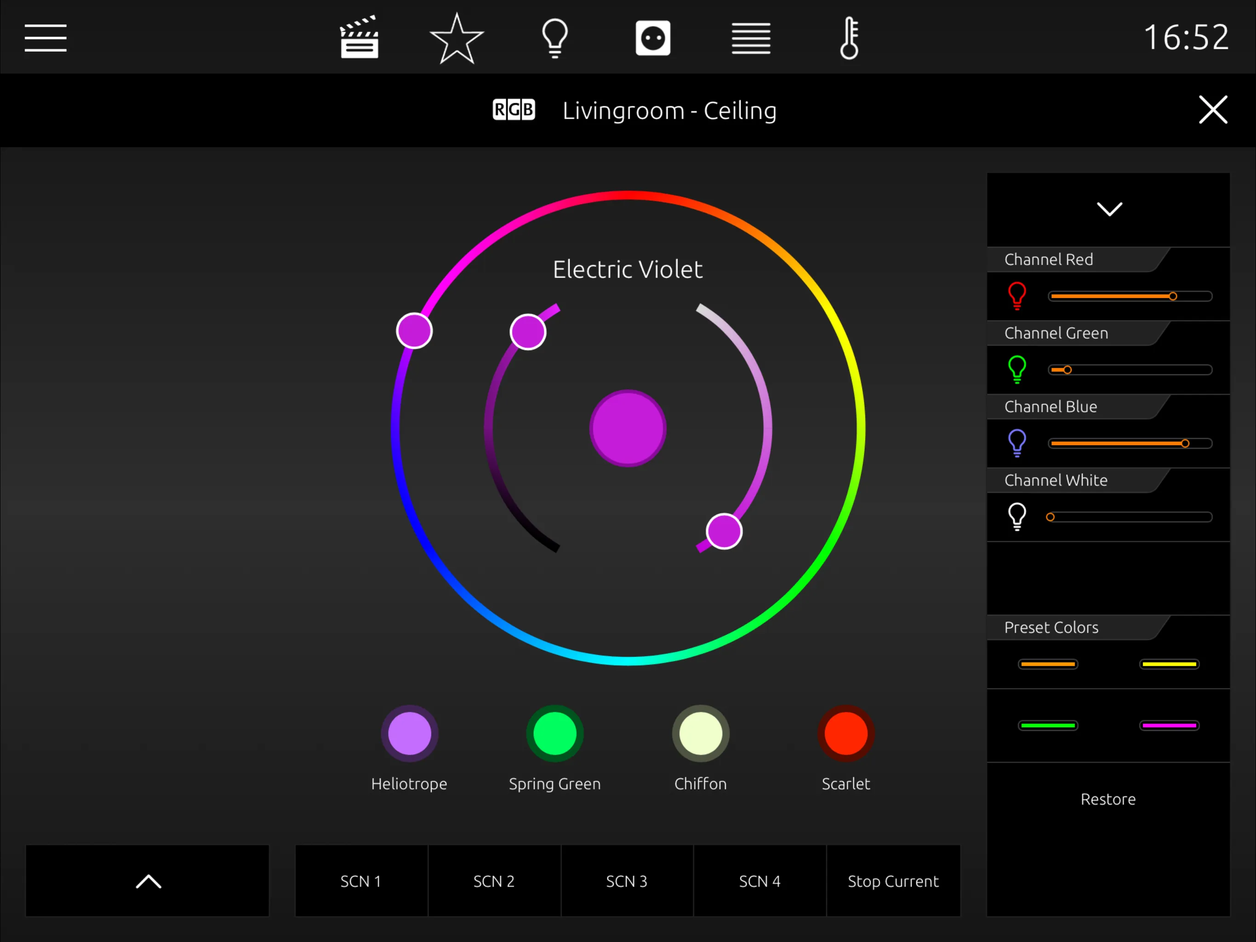Click the Restore button
The height and width of the screenshot is (942, 1256).
click(1108, 799)
